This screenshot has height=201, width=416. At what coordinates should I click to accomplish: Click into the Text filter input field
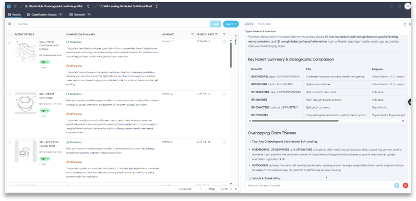point(112,24)
